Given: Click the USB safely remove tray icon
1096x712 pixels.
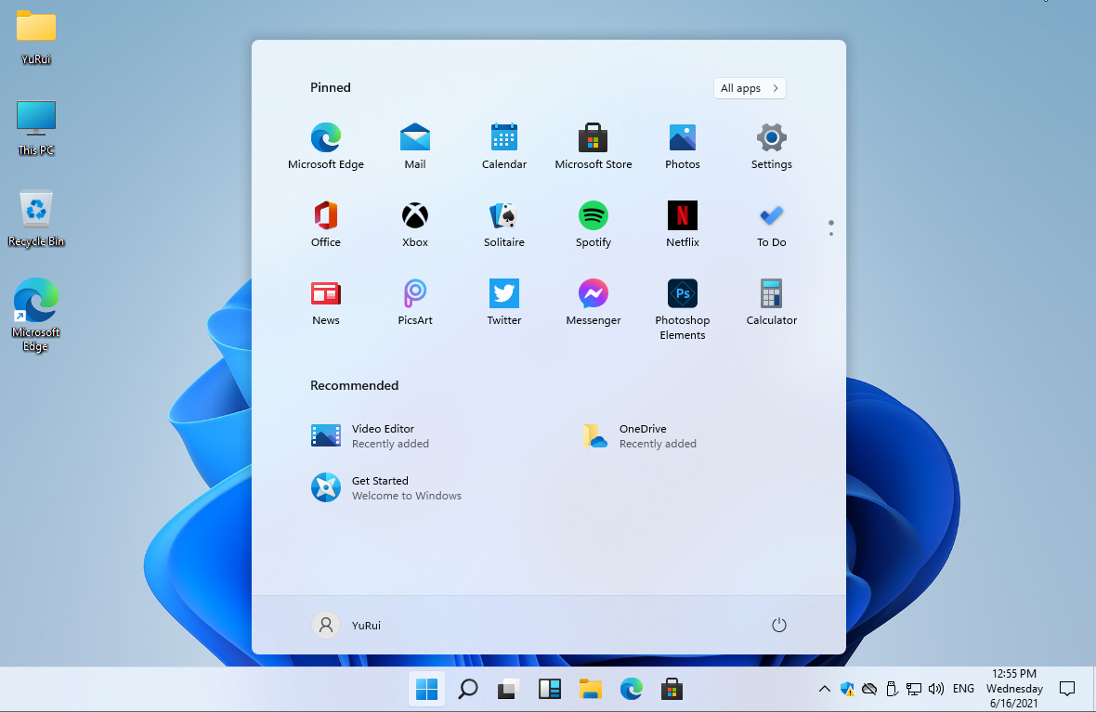Looking at the screenshot, I should click(892, 689).
